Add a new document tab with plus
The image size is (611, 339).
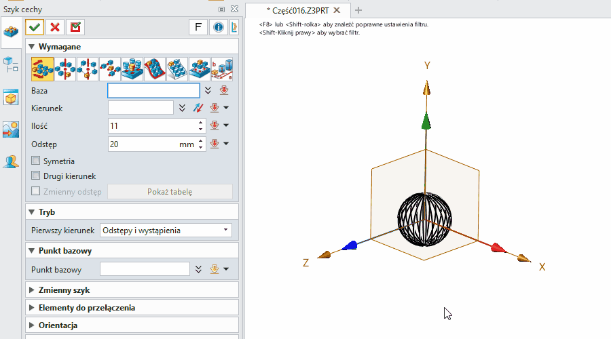point(359,10)
